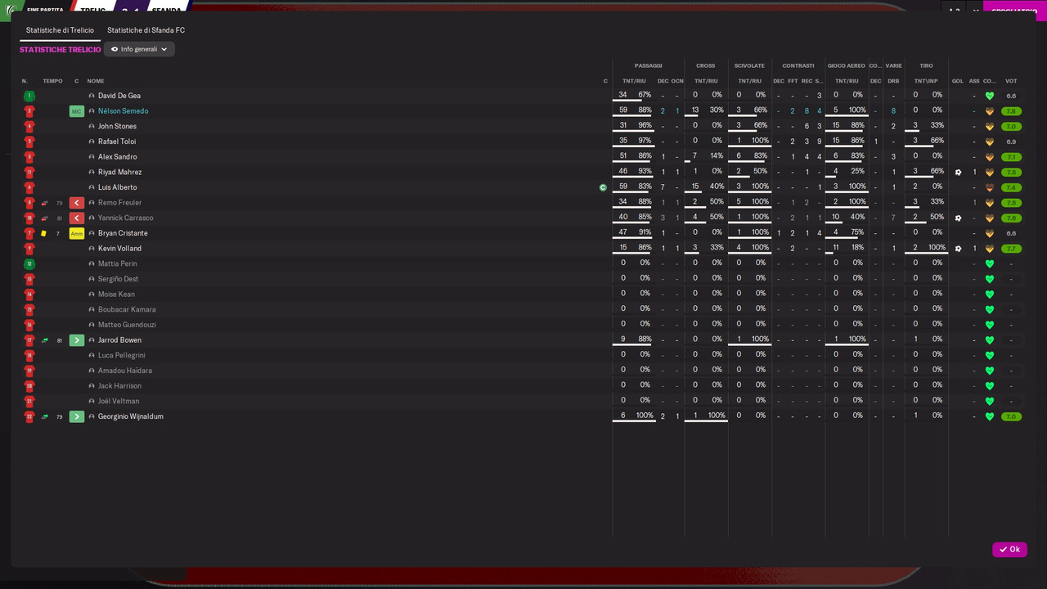Click the orange condition heart for Luis Alberto
Screen dimensions: 1047x589
[x=990, y=187]
